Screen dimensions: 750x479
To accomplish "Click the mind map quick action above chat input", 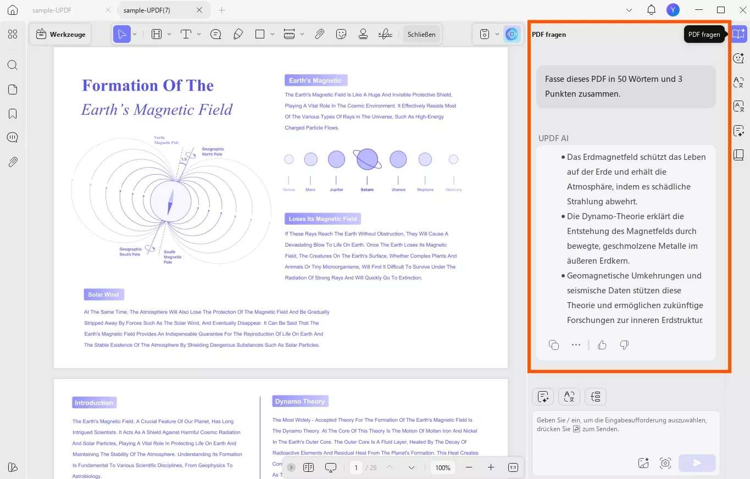I will coord(596,396).
